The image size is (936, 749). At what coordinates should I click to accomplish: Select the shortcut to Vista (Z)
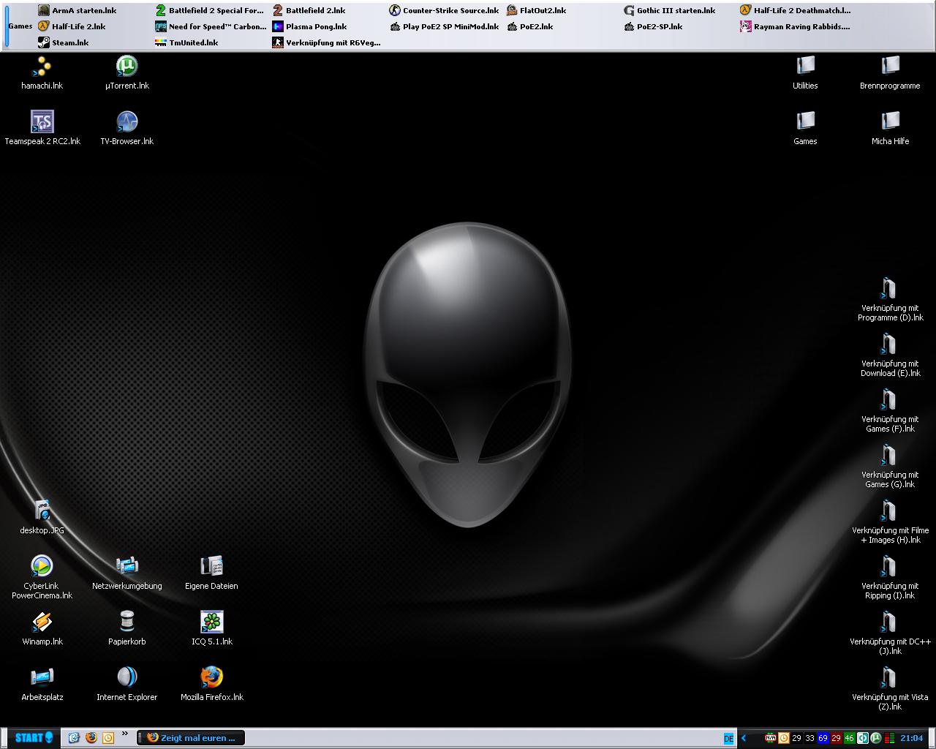click(890, 688)
